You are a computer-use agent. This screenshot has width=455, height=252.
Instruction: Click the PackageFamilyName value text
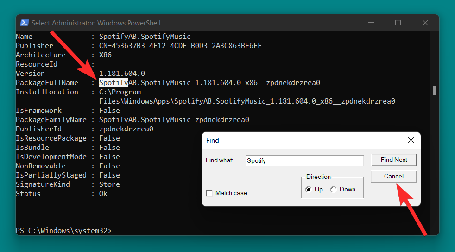[174, 120]
